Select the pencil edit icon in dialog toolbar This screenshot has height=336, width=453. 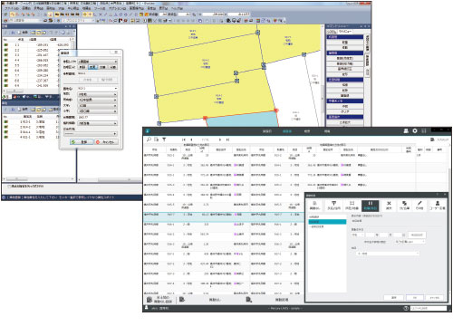pyautogui.click(x=419, y=205)
